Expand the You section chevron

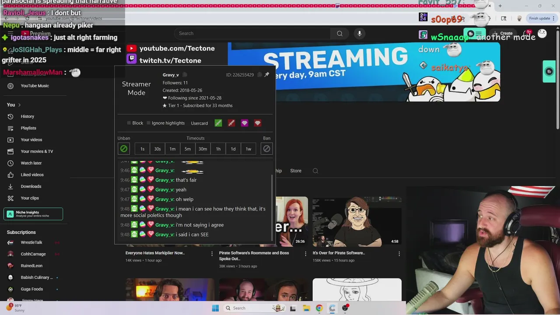[19, 105]
